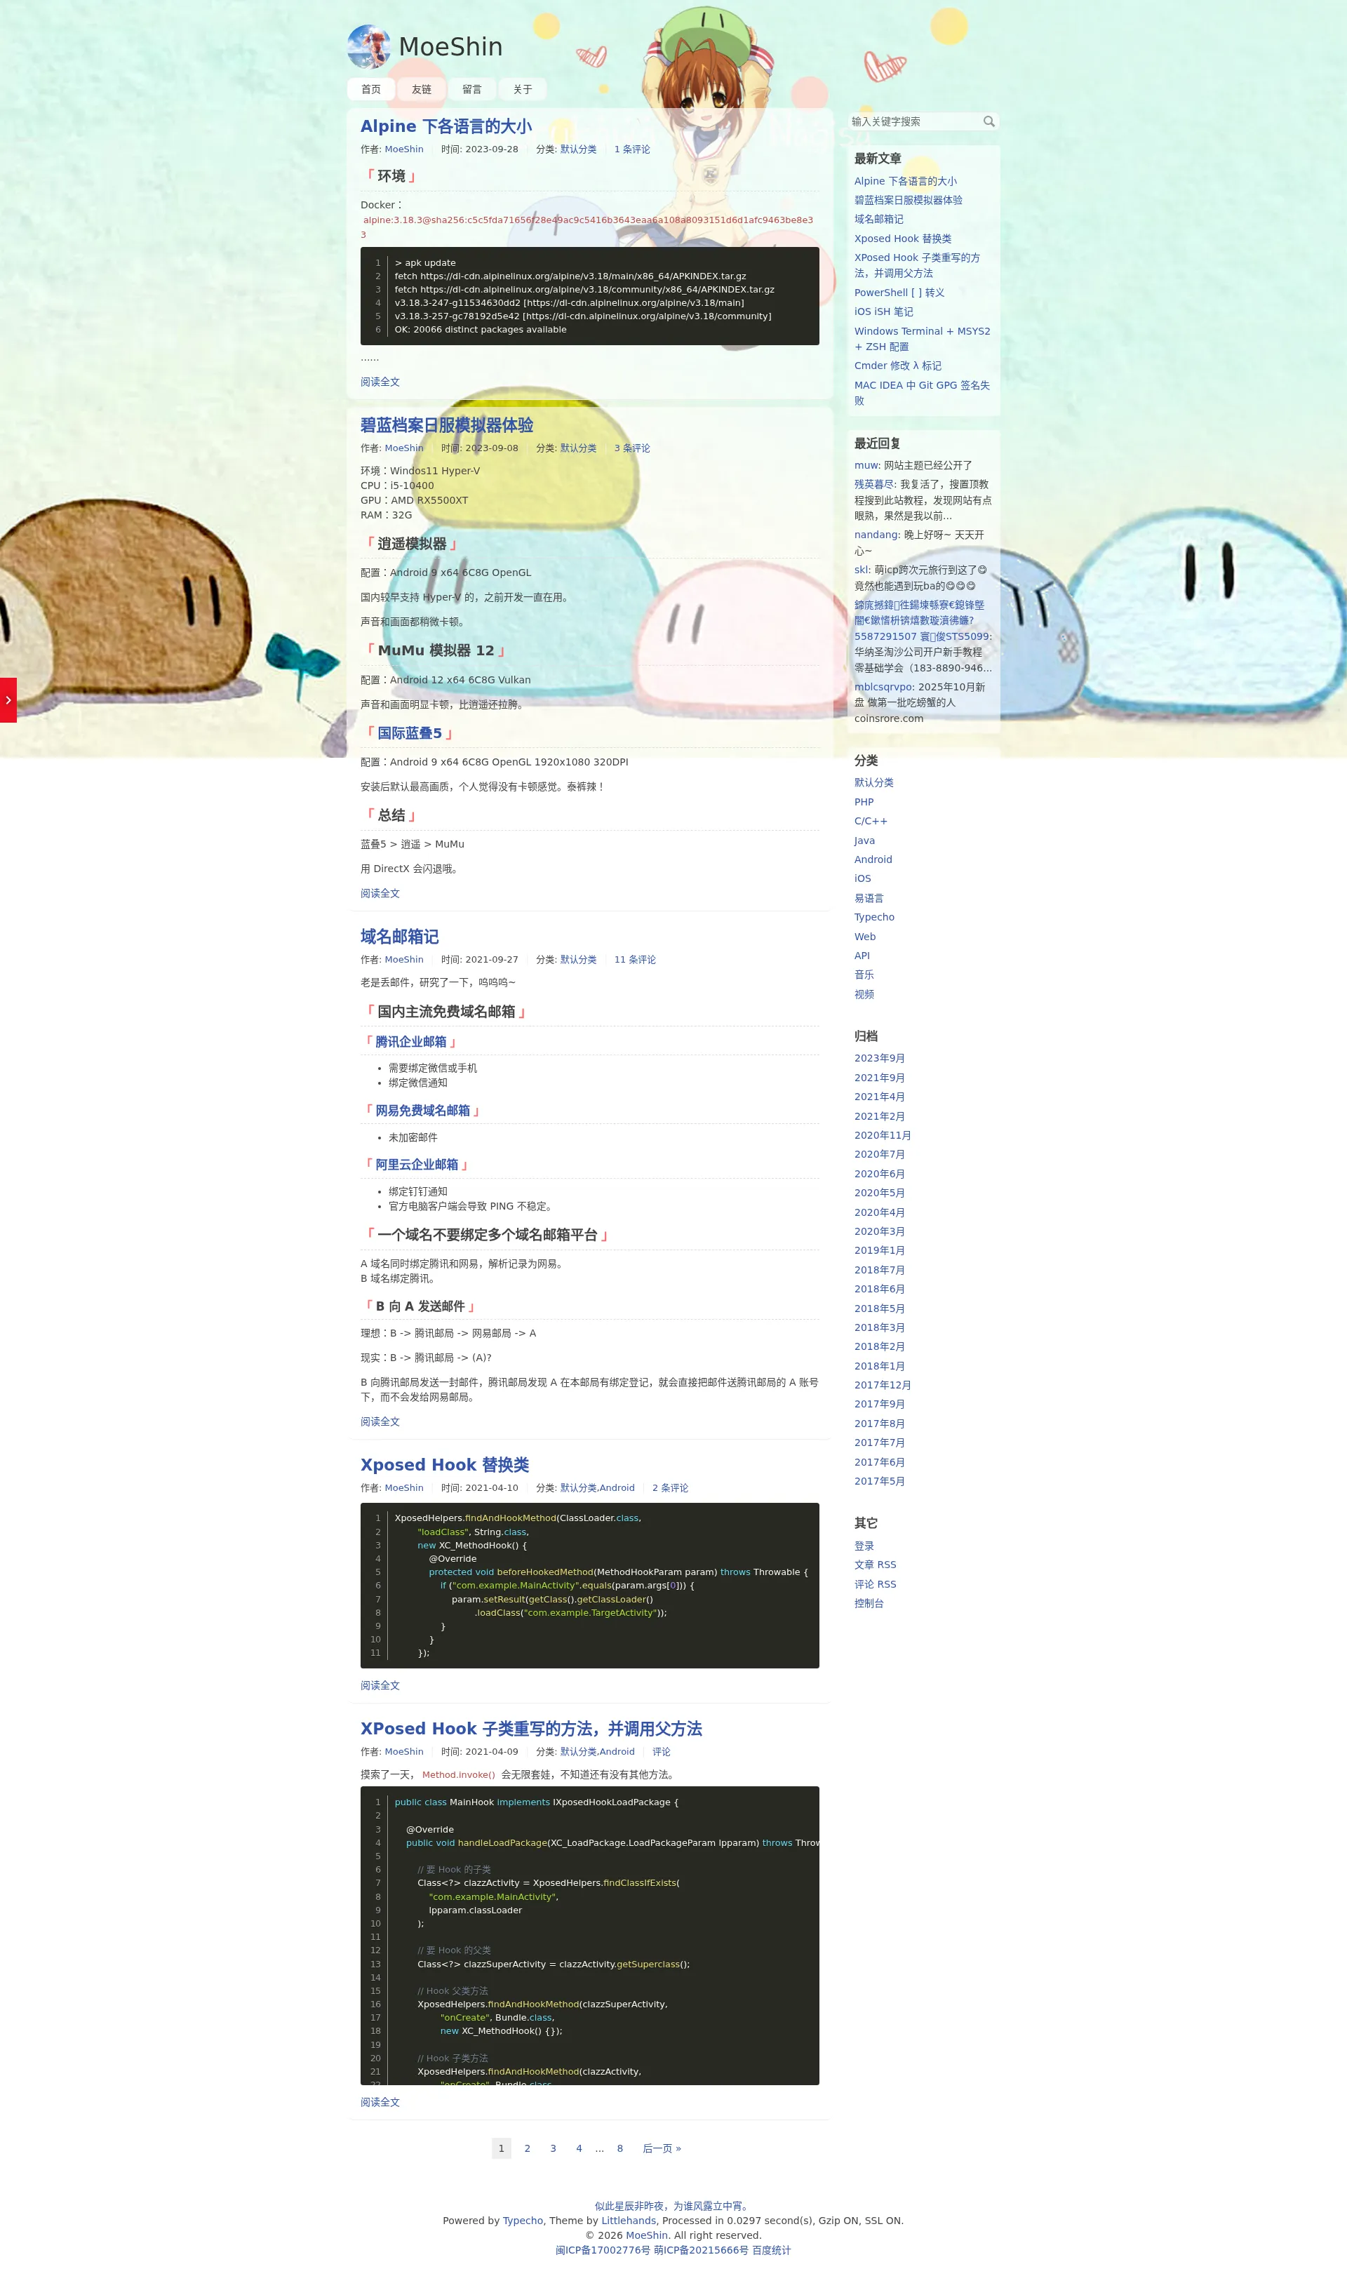Open 萌ICP备20215666号 footer link

[701, 2250]
